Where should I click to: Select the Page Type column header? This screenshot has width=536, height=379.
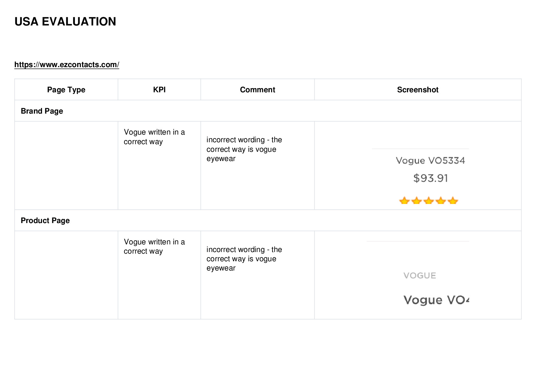(66, 90)
